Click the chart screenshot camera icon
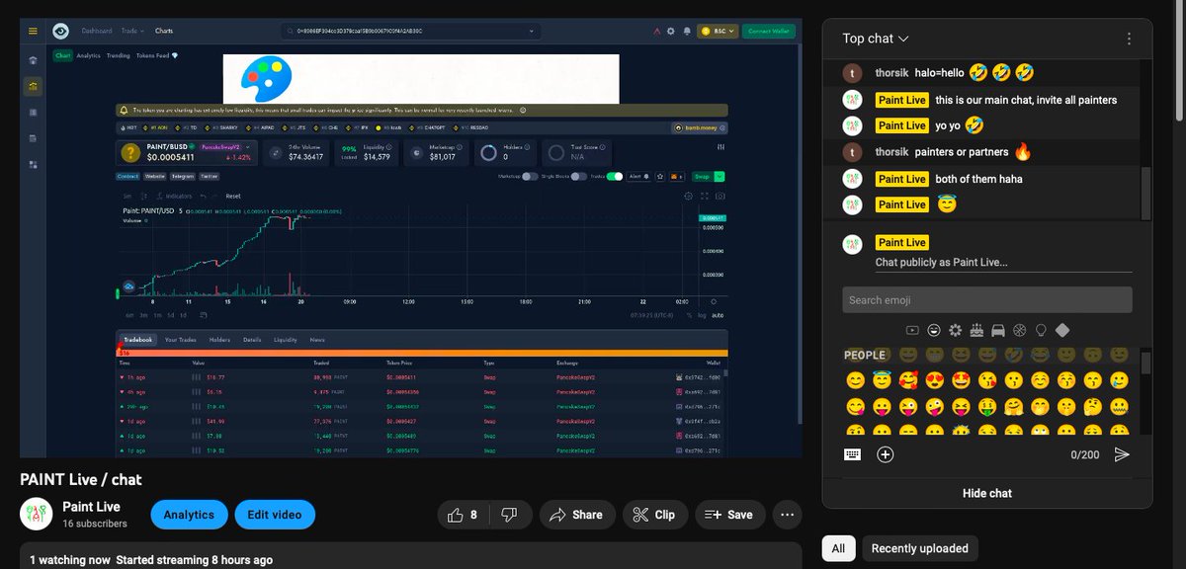 coord(720,196)
